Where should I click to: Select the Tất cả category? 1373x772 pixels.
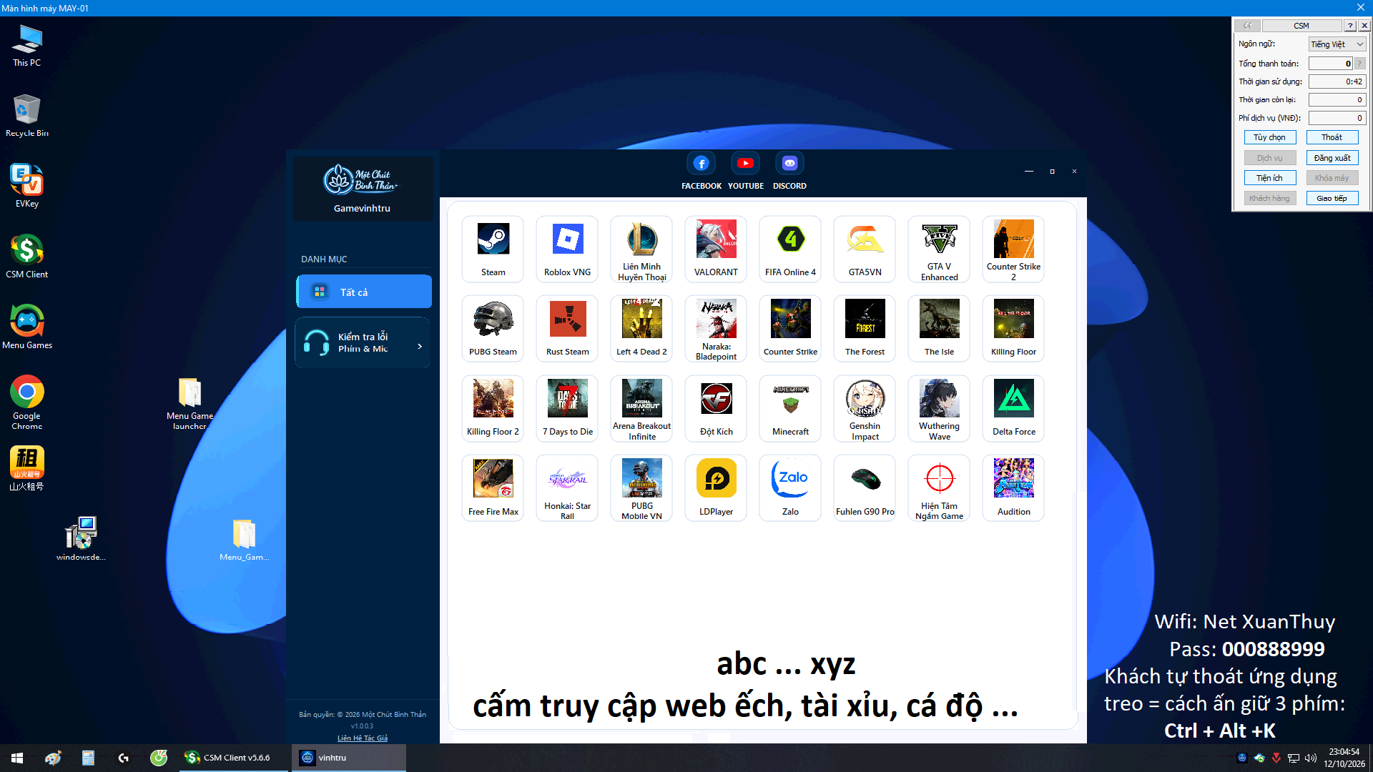point(363,292)
